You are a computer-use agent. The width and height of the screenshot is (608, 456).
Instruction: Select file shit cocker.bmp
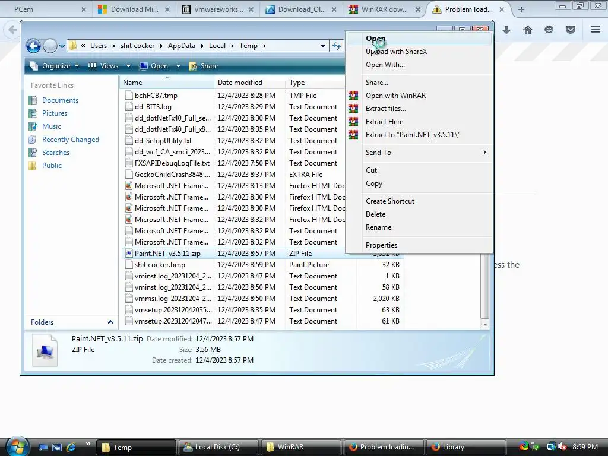point(160,265)
